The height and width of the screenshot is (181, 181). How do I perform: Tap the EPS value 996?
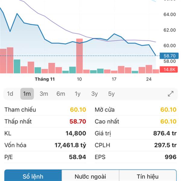click(170, 157)
